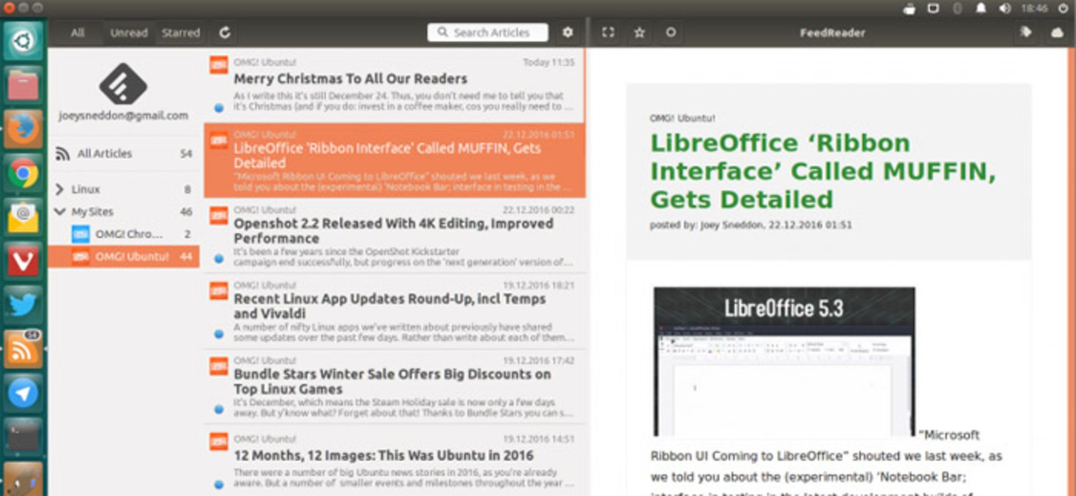
Task: Click the All Articles RSS icon
Action: click(x=62, y=153)
